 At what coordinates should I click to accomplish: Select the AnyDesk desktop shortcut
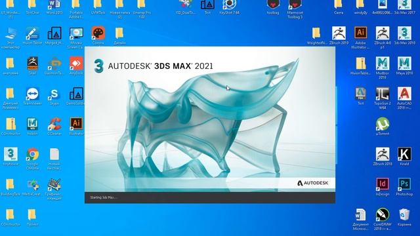[76, 66]
